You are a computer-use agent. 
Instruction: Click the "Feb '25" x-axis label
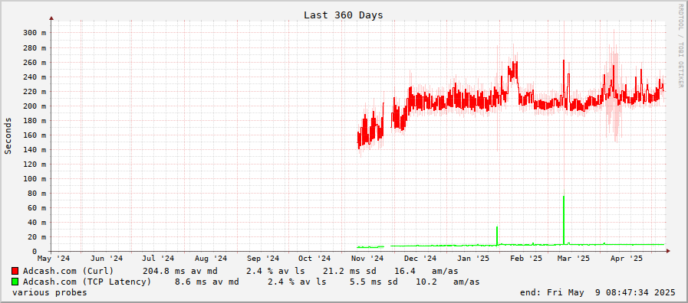pyautogui.click(x=526, y=259)
